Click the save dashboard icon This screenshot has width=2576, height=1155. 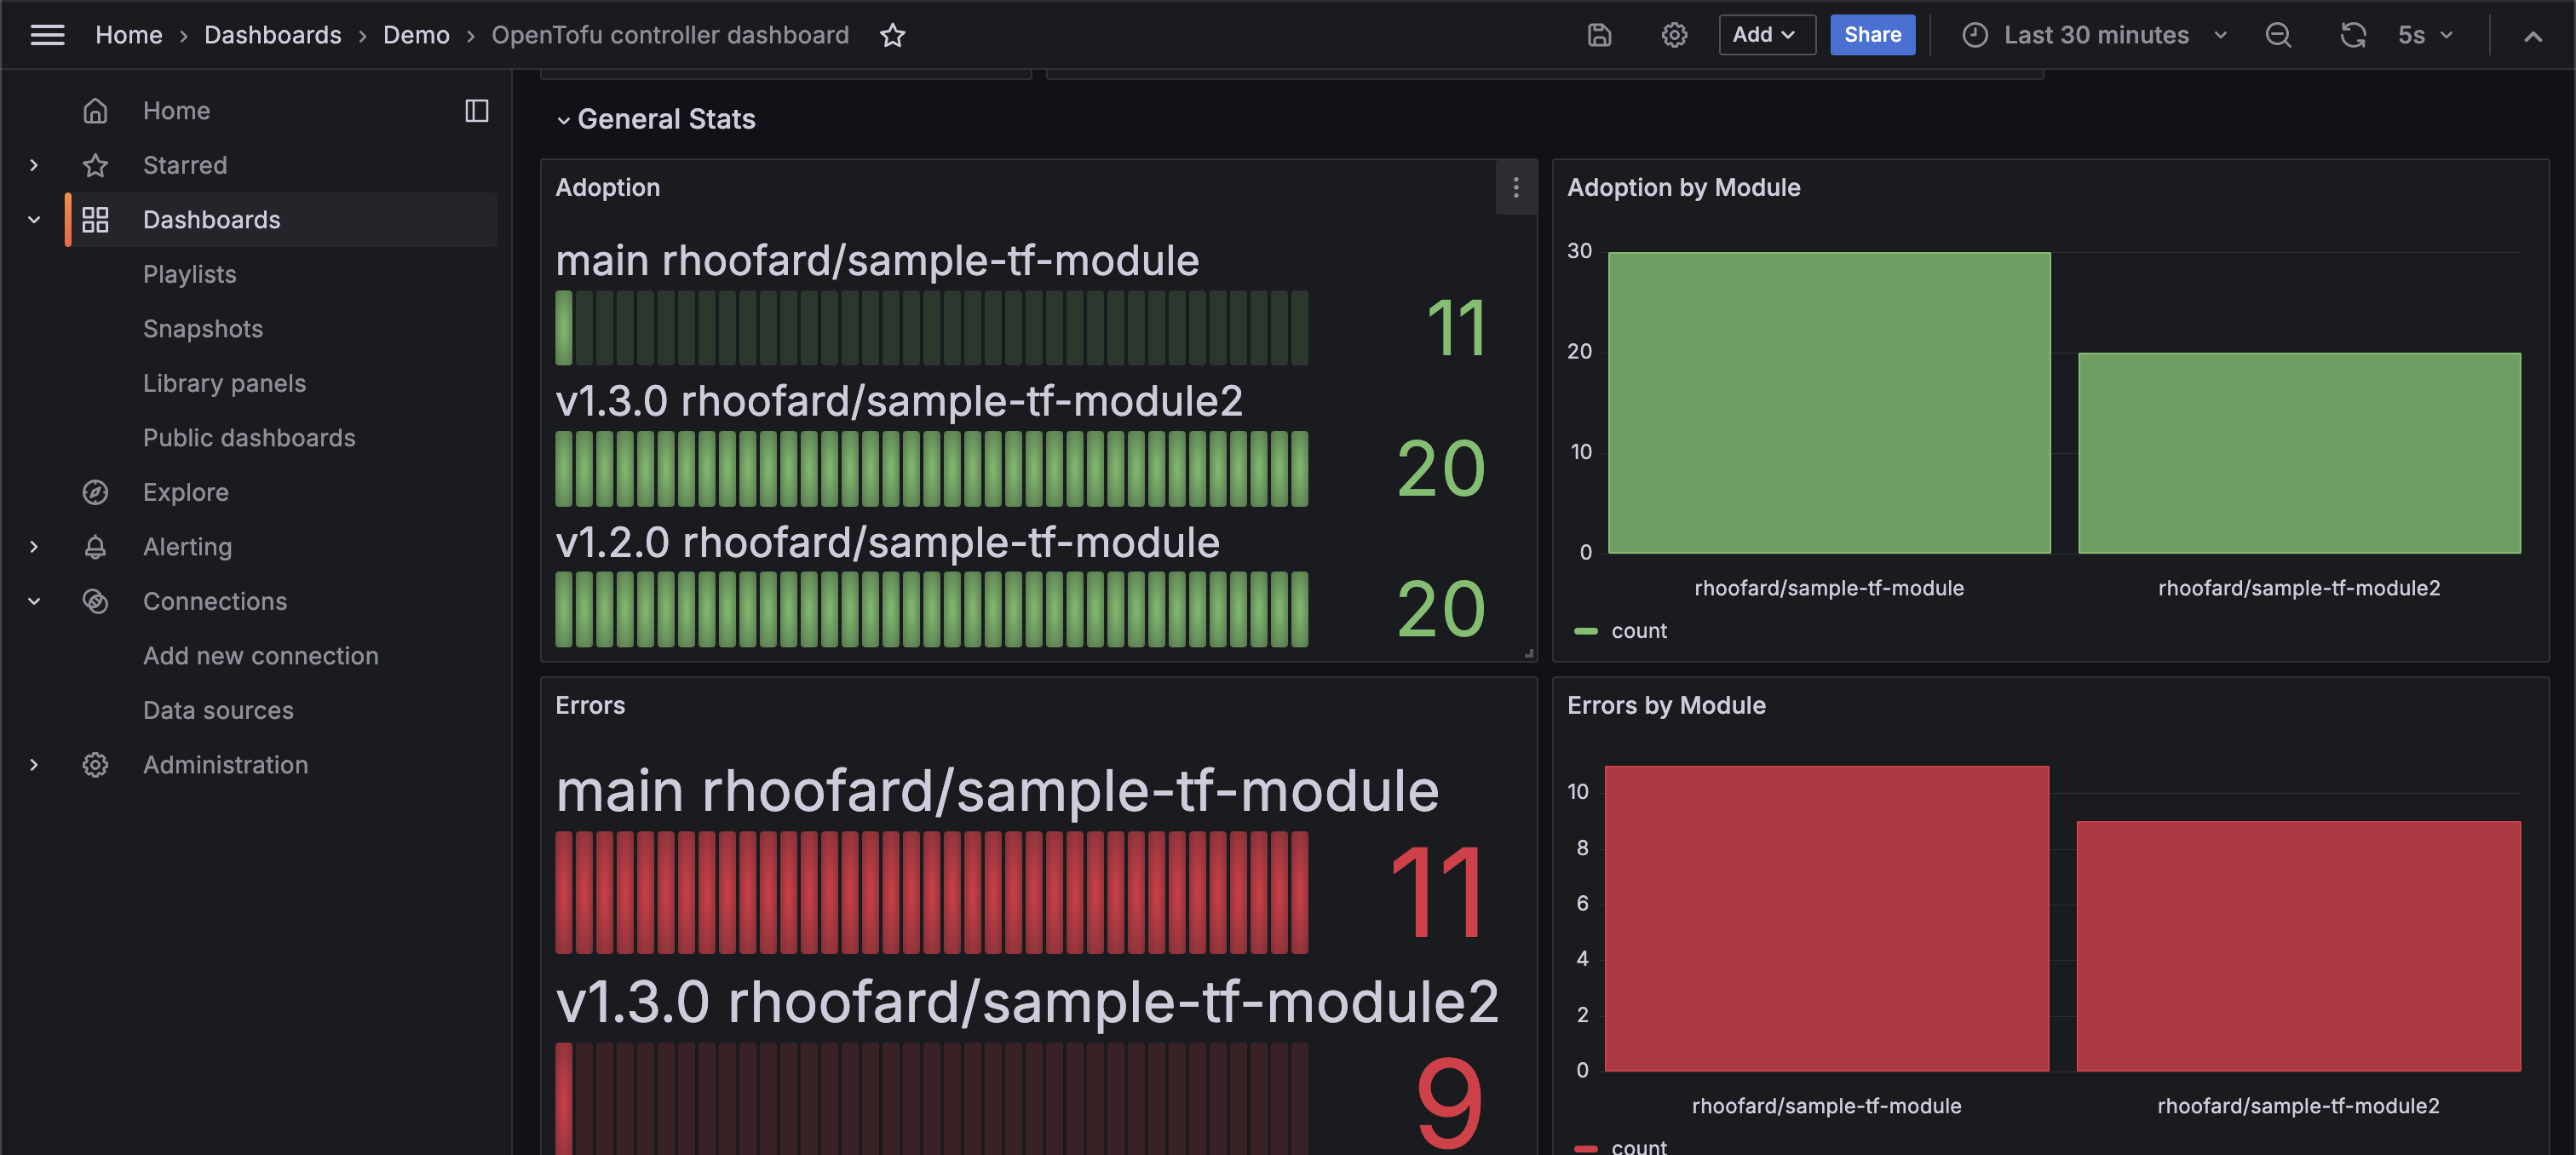(x=1599, y=35)
